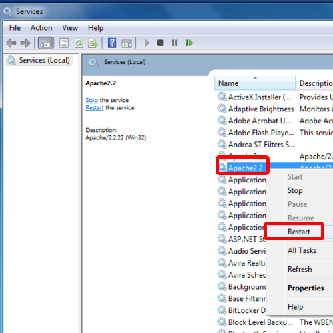Choose Refresh from the context menu
This screenshot has height=333, width=333.
click(300, 269)
